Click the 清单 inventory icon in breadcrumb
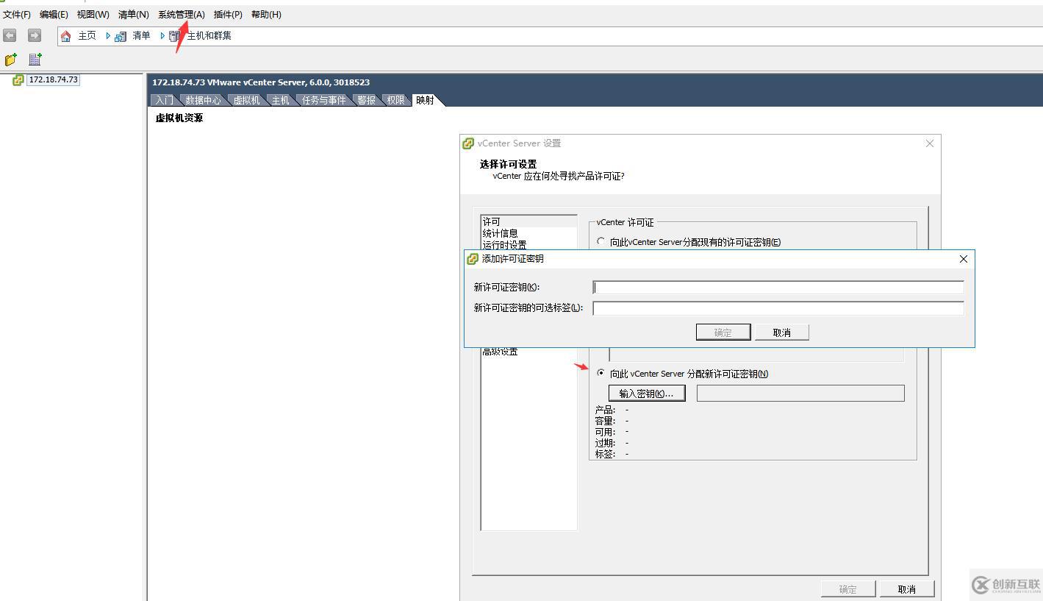 pyautogui.click(x=121, y=36)
